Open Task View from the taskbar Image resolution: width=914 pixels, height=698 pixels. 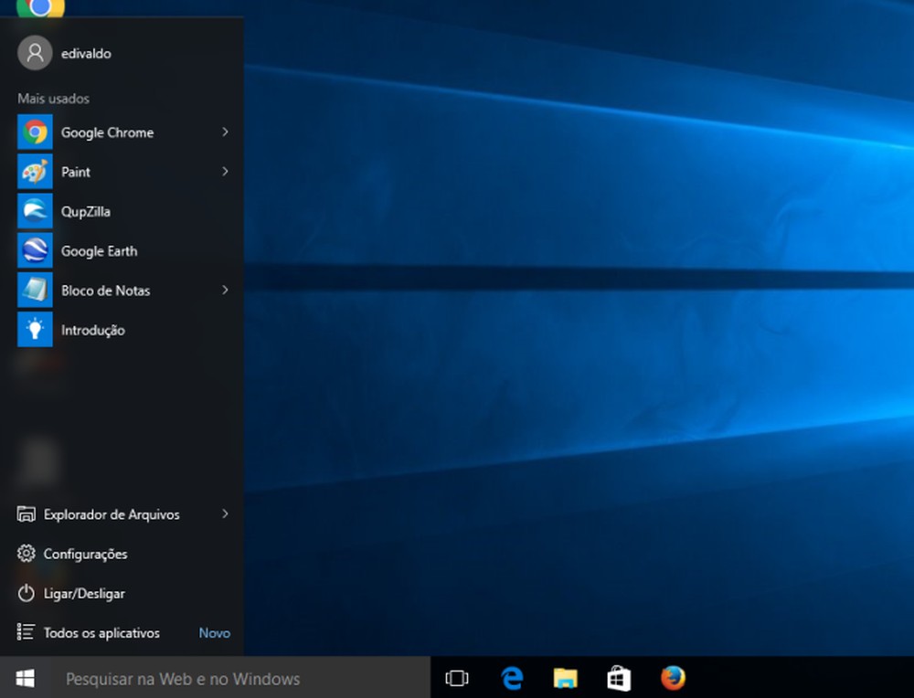[x=456, y=678]
